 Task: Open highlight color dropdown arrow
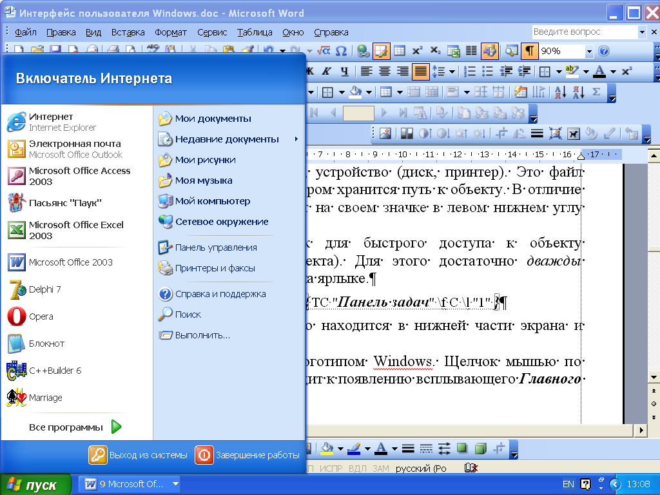tap(586, 72)
